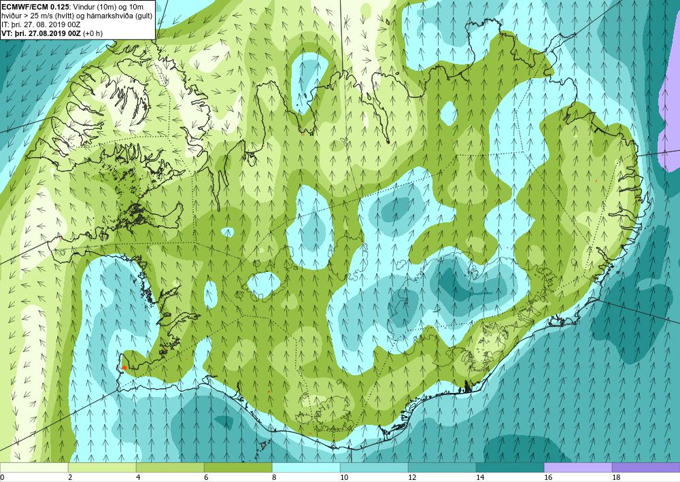Click the 16-18 m/s light purple legend swatch

click(578, 467)
